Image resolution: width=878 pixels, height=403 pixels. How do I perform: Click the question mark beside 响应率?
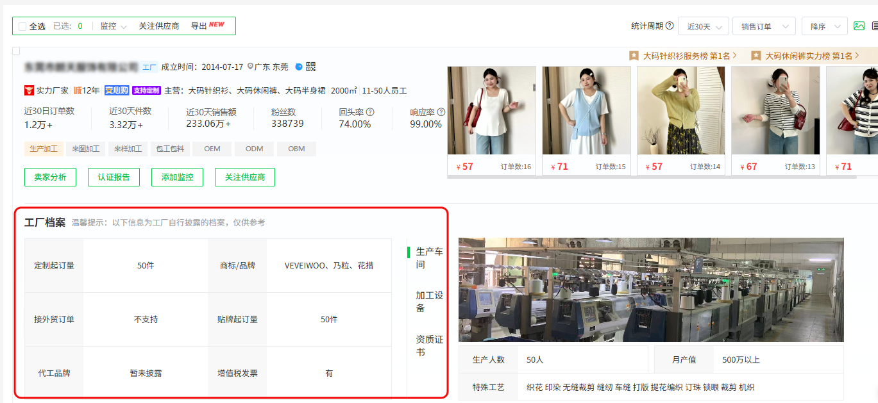pos(441,112)
